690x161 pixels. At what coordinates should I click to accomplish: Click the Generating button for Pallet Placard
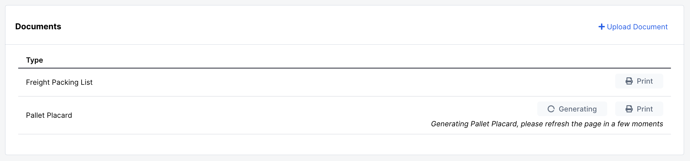(572, 109)
